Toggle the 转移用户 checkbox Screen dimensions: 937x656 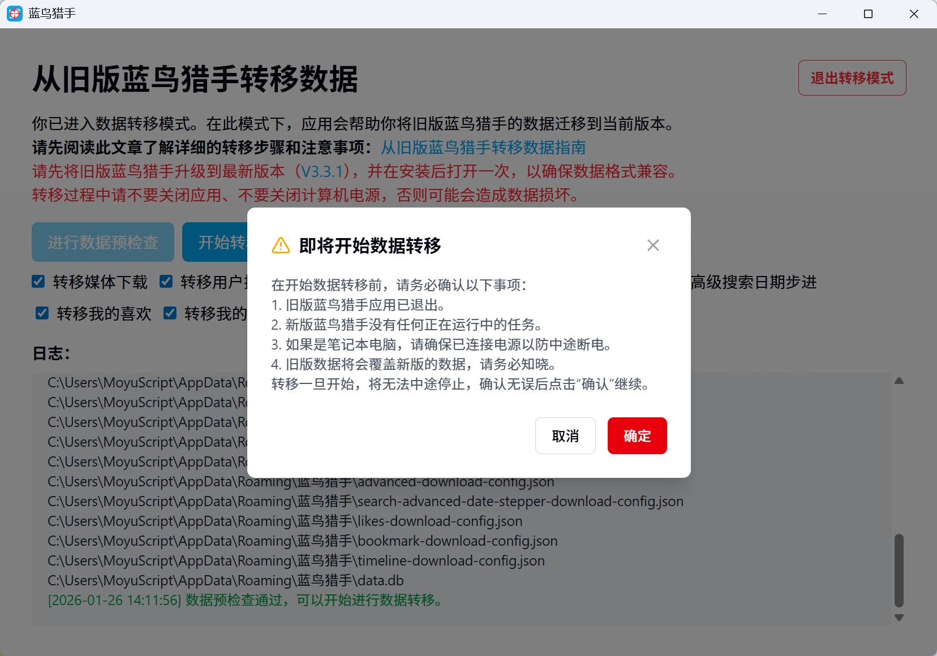(166, 282)
